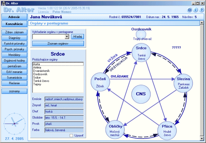Switch to the Meridiány section
Viewport: 206px width, 143px height.
14,55
